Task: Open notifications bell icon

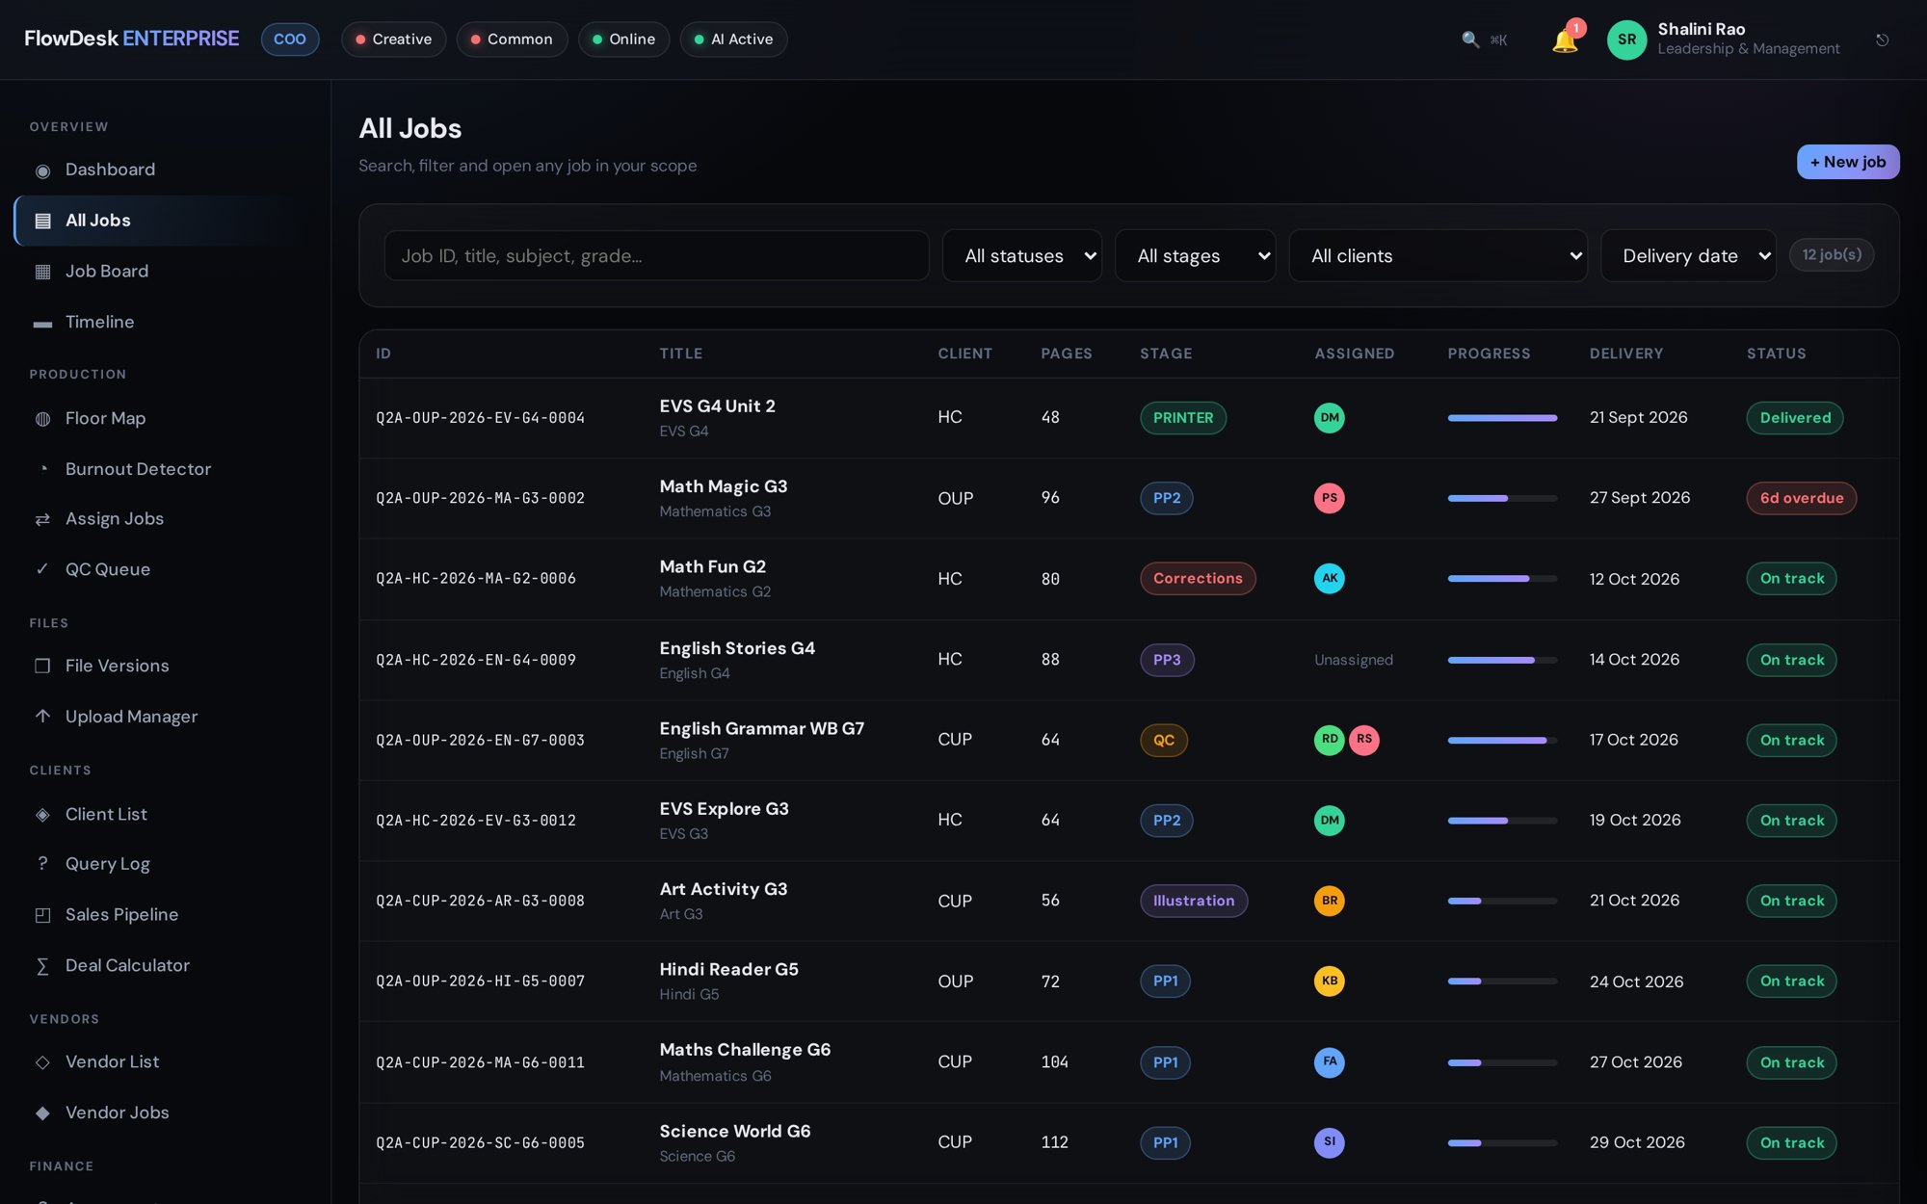Action: click(1565, 40)
